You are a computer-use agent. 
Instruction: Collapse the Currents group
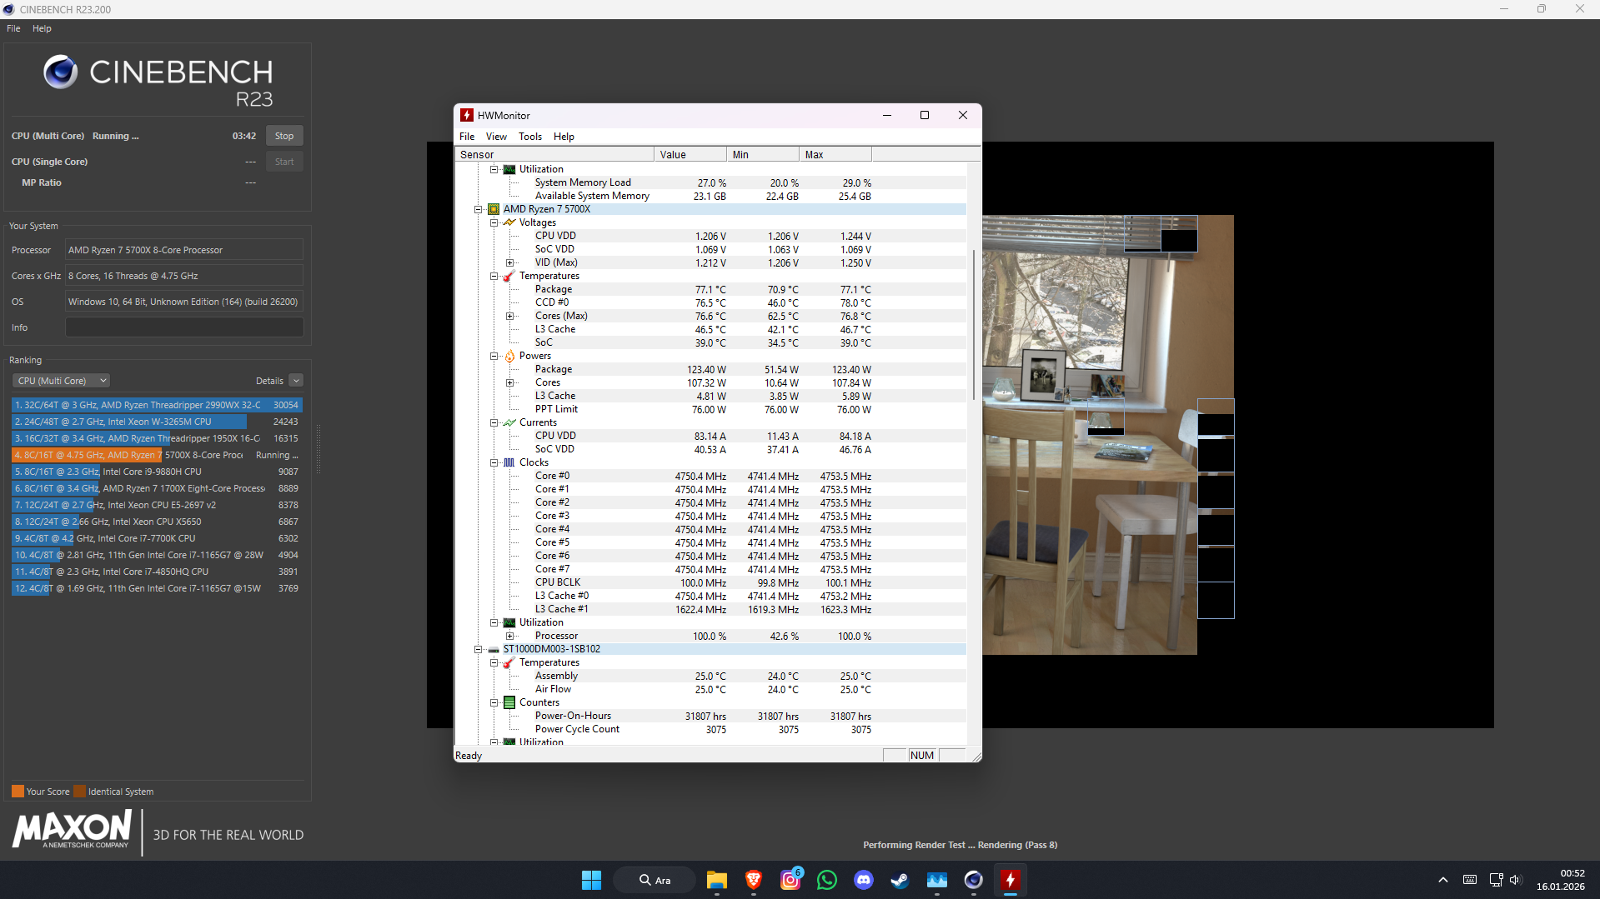pos(494,422)
